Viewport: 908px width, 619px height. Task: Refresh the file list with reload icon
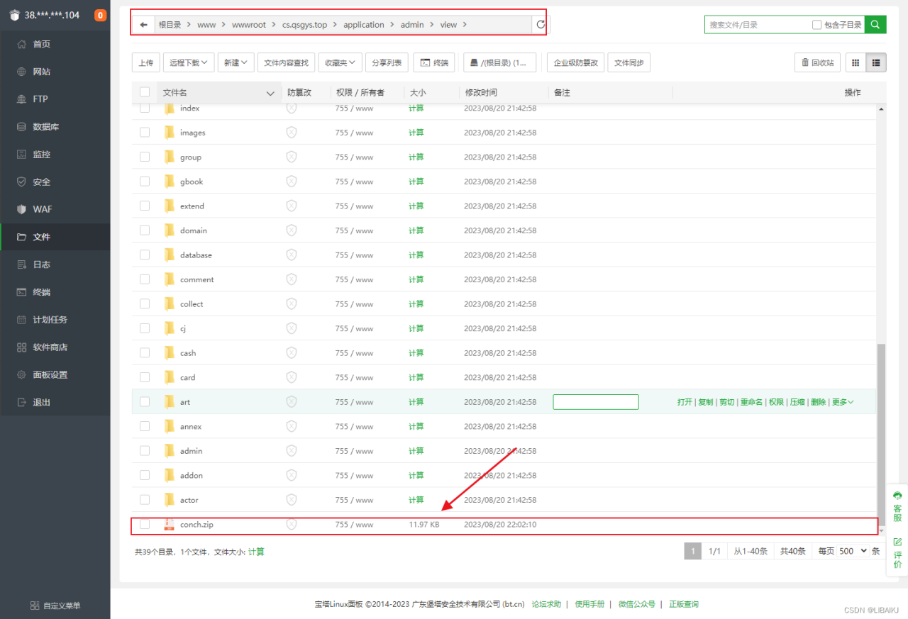click(541, 25)
